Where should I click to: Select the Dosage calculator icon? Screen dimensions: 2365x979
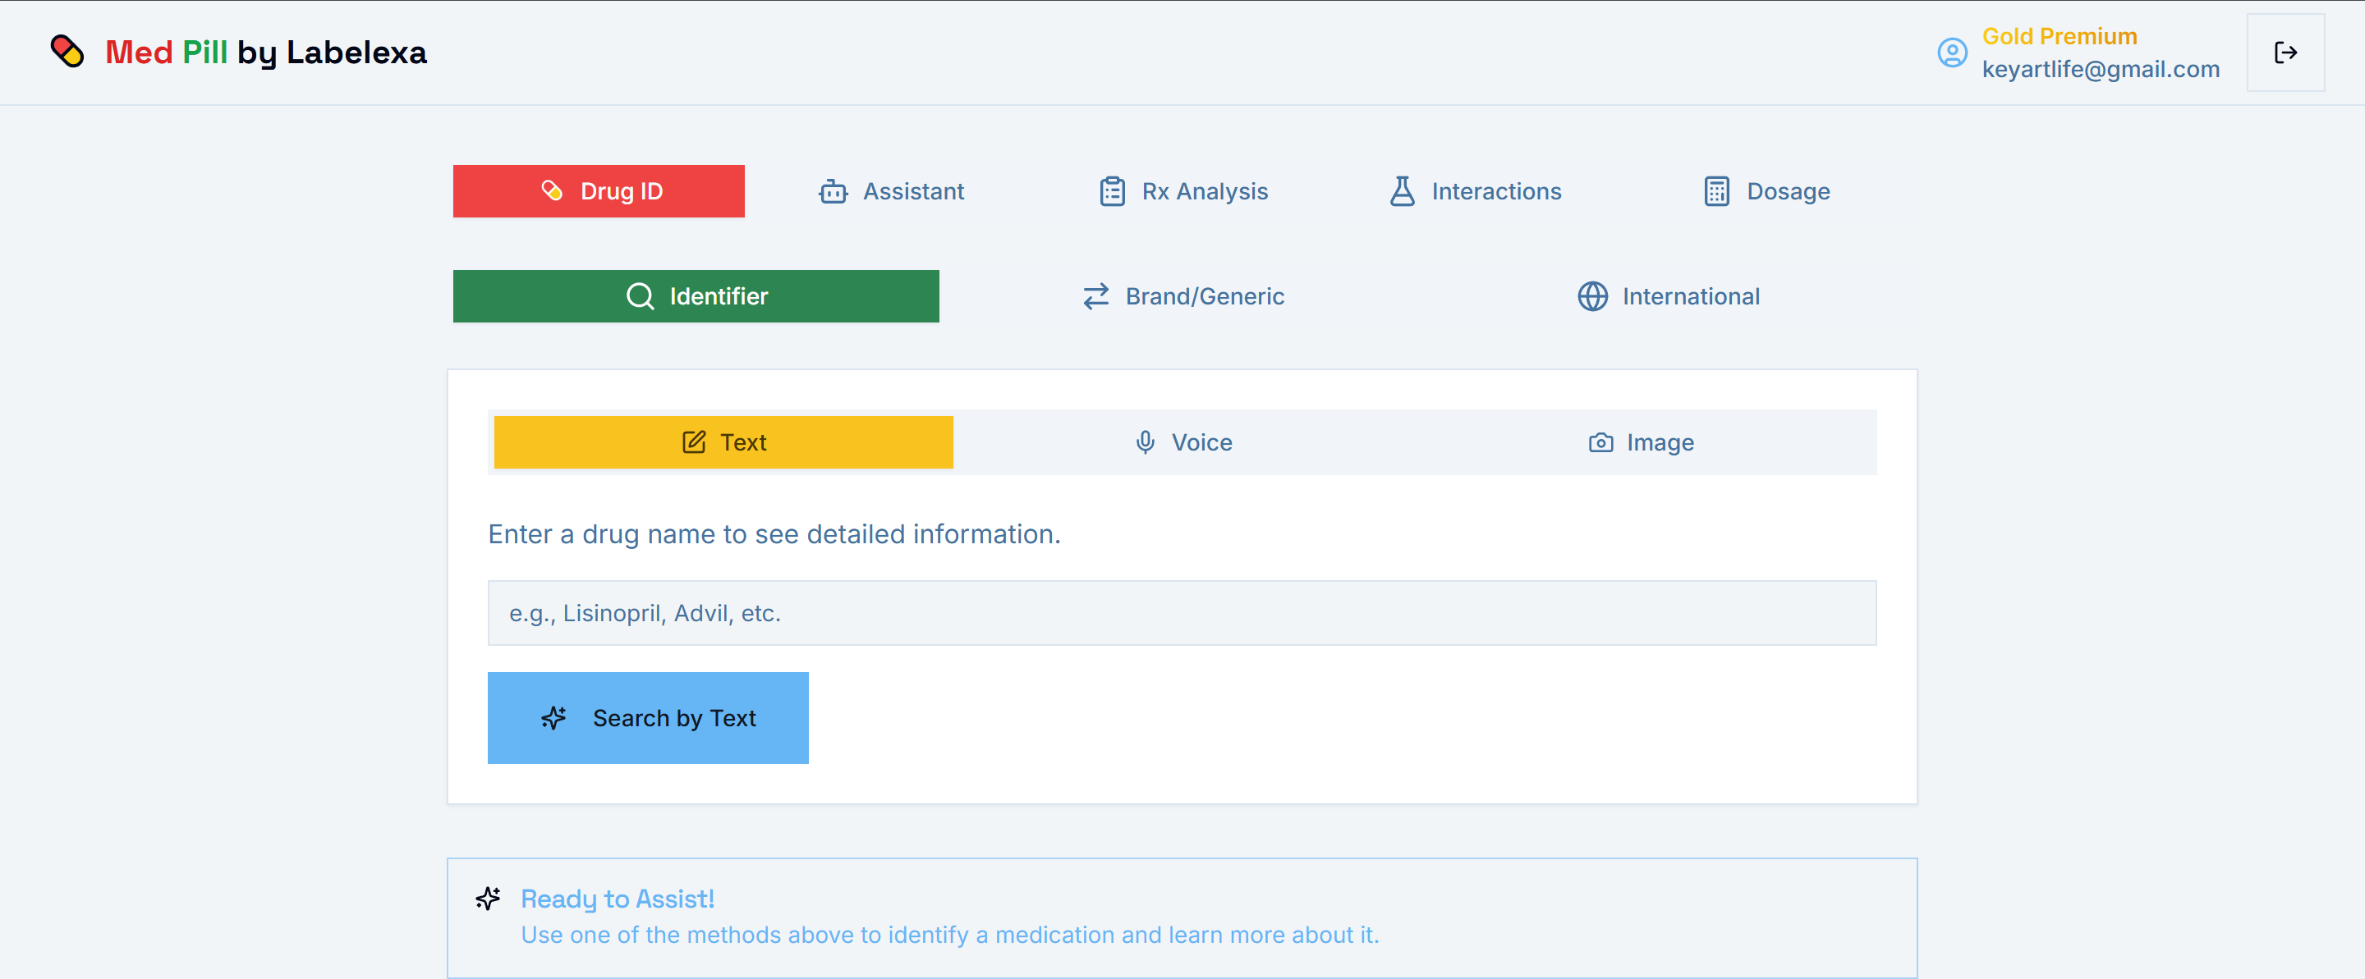(x=1717, y=191)
